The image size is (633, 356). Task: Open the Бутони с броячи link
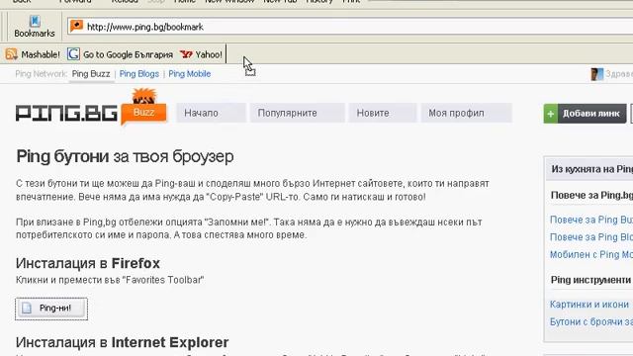pos(591,322)
